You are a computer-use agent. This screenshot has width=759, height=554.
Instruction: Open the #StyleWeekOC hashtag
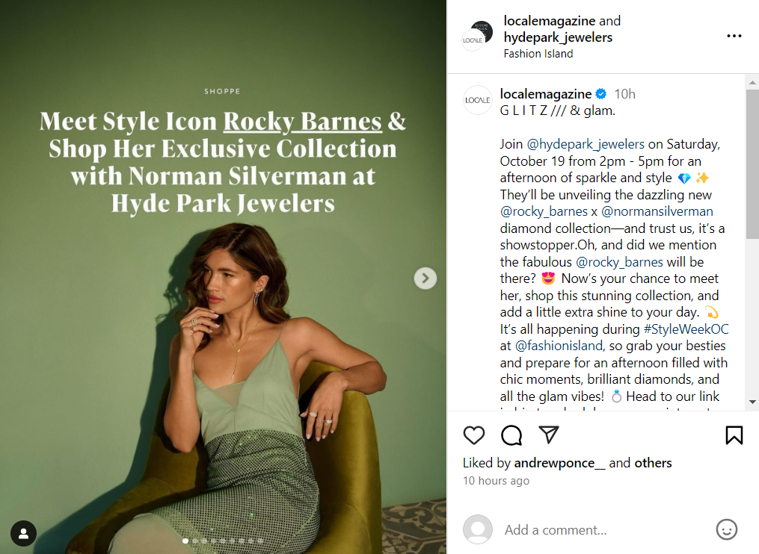click(686, 329)
